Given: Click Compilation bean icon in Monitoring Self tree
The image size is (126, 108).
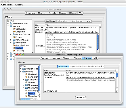Looking at the screenshot, I should 26,77.
